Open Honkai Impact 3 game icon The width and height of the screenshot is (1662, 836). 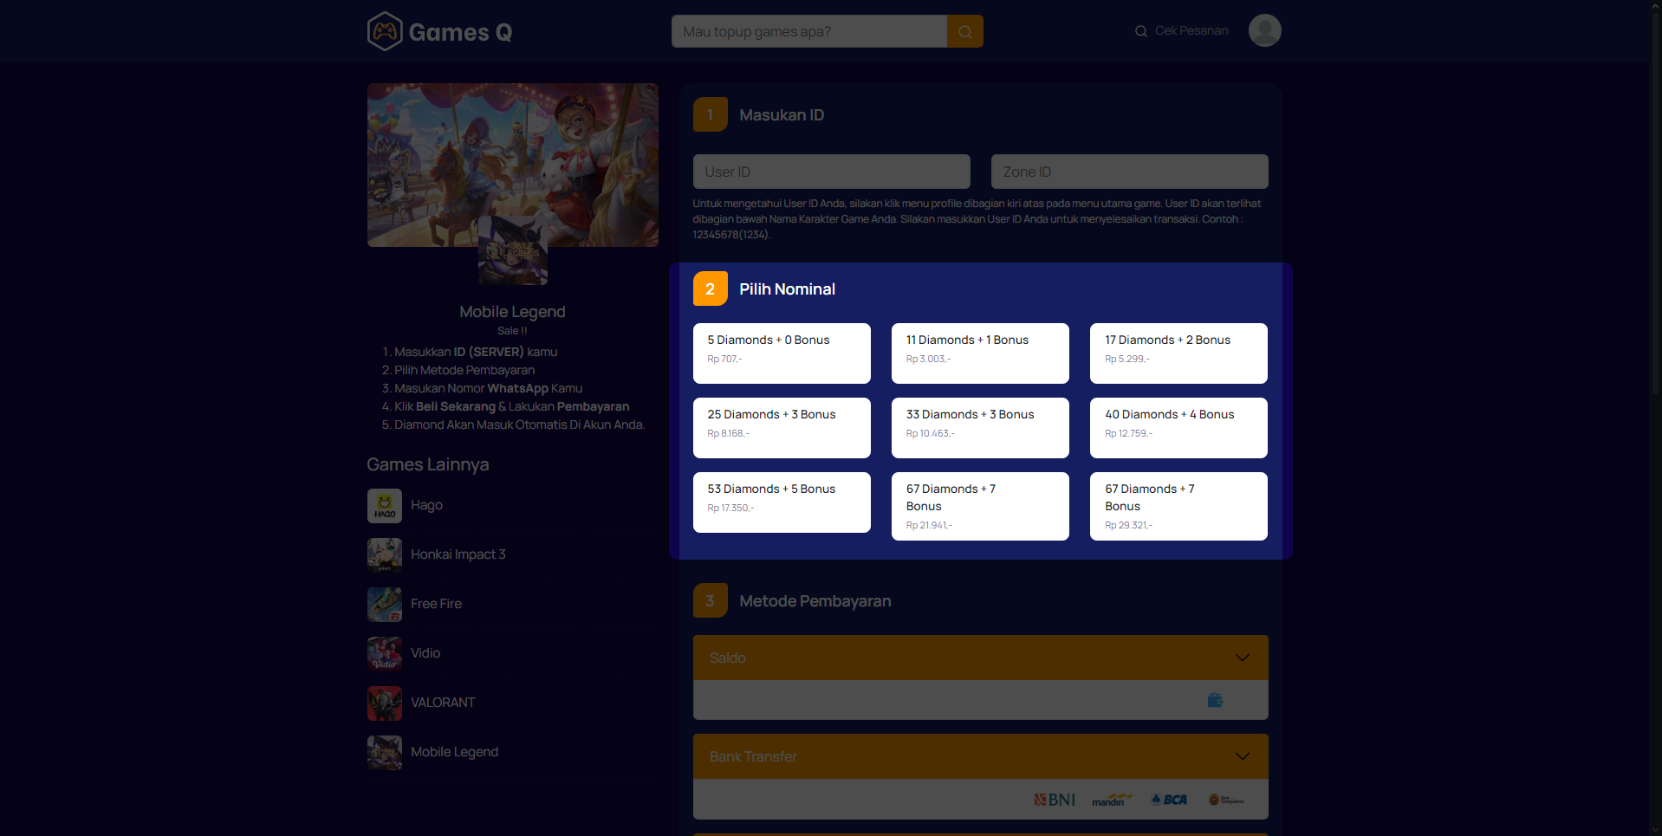tap(385, 555)
